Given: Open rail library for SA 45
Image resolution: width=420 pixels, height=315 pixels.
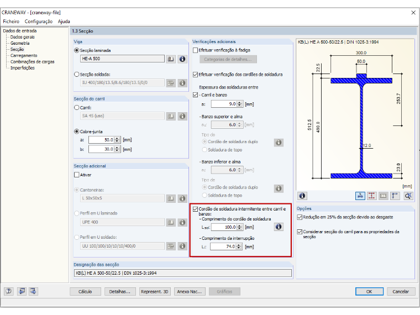Looking at the screenshot, I should click(171, 116).
